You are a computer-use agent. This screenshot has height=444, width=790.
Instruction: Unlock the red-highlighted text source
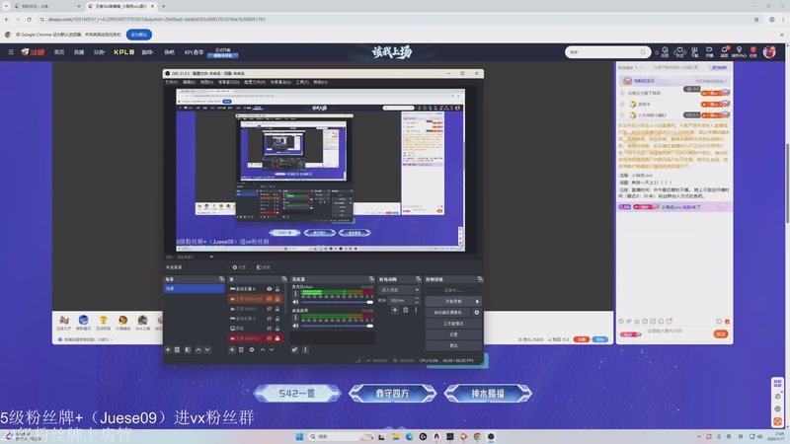[x=277, y=338]
